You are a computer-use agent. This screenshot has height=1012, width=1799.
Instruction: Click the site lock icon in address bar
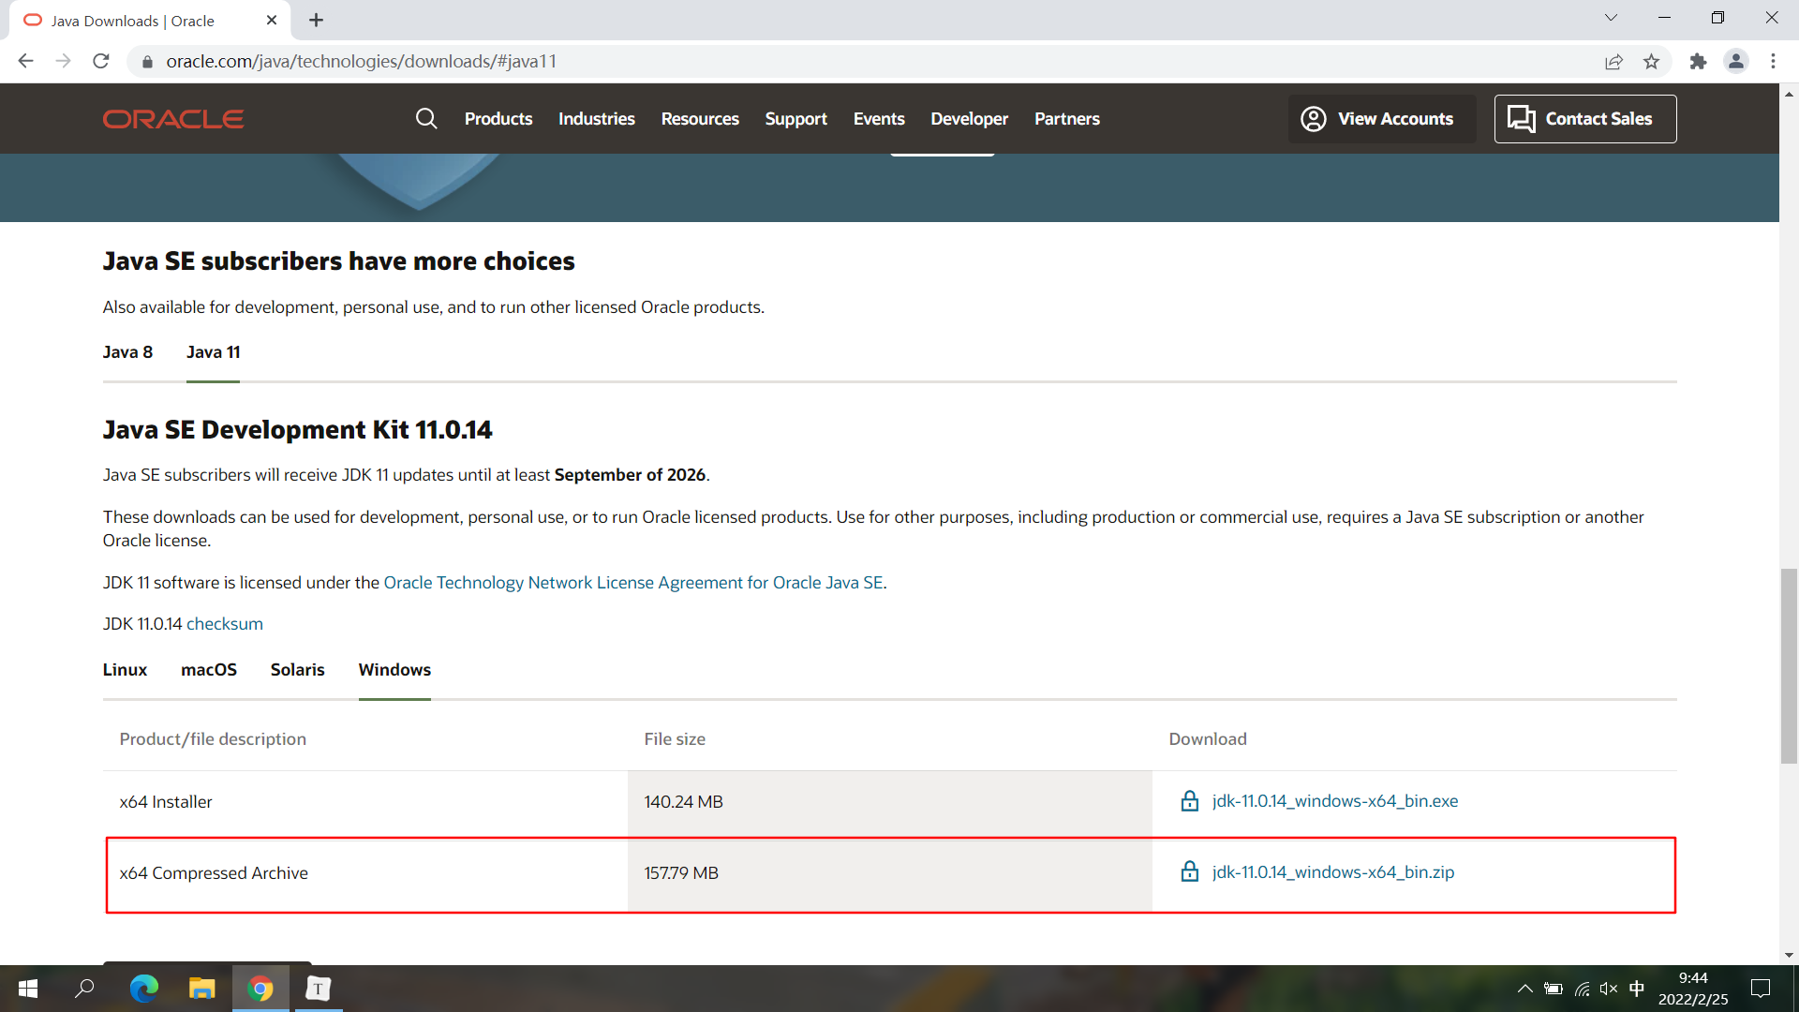tap(146, 62)
